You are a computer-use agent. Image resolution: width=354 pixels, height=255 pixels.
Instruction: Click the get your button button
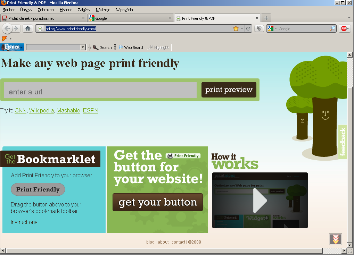[x=158, y=202]
